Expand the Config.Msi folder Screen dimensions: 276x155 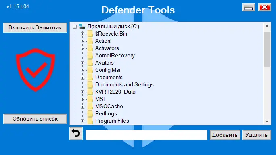click(82, 70)
